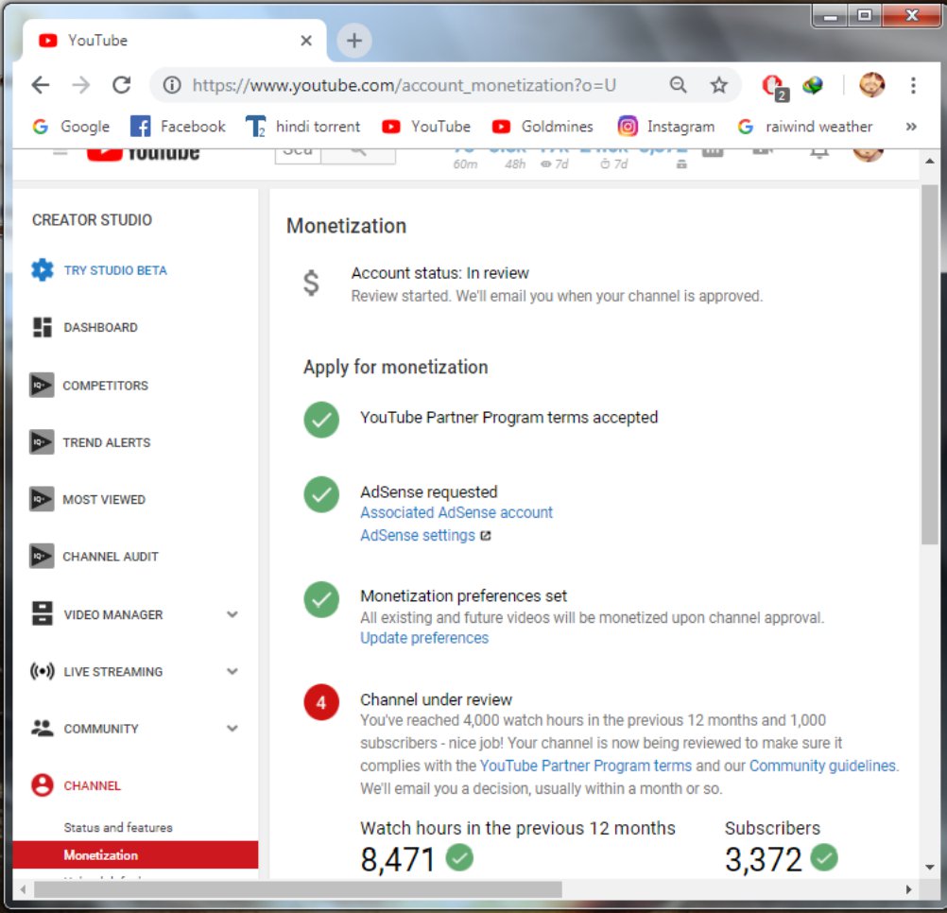This screenshot has width=947, height=913.
Task: Click the vertical scrollbar thumb
Action: click(x=929, y=365)
